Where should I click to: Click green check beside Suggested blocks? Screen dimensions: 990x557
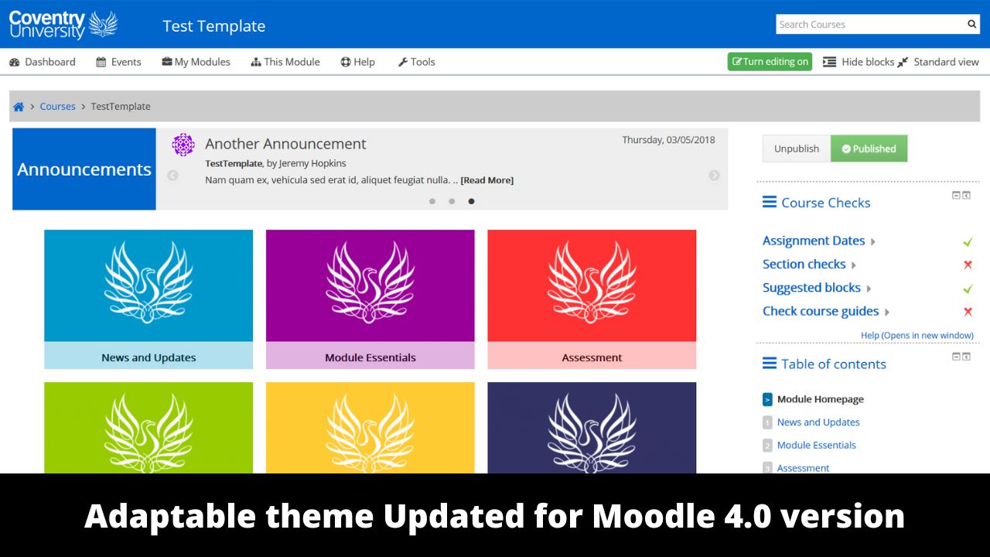968,289
